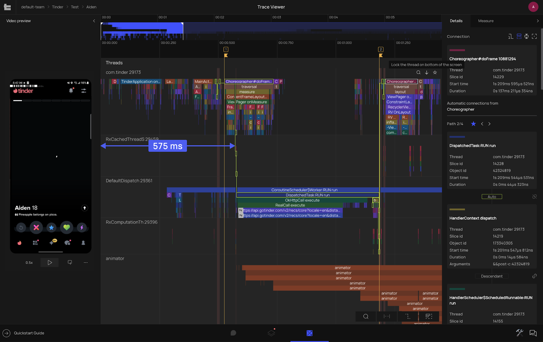This screenshot has height=342, width=543.
Task: Click the Auto connection button
Action: 492,197
